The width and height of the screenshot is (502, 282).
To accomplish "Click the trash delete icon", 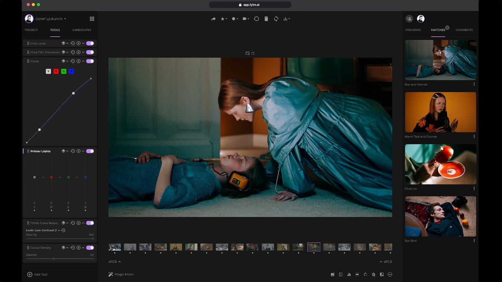I will click(x=266, y=19).
